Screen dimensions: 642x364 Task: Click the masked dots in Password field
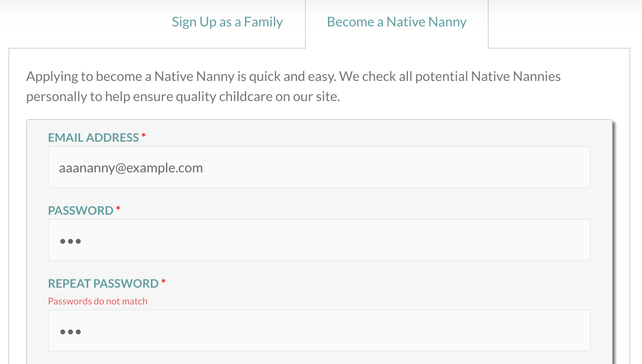click(70, 241)
